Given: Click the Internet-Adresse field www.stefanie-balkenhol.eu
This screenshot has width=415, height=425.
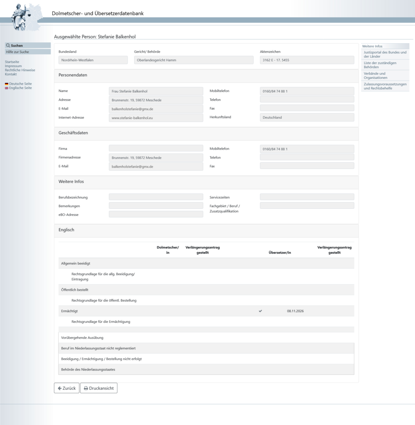Looking at the screenshot, I should coord(156,118).
